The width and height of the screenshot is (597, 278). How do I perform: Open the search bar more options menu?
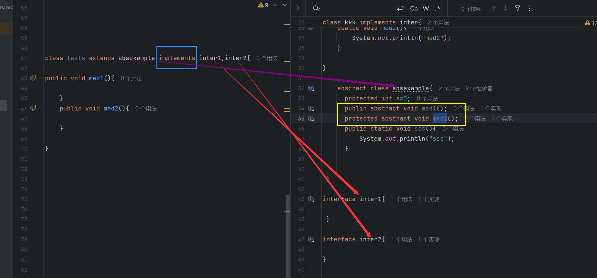pos(529,9)
